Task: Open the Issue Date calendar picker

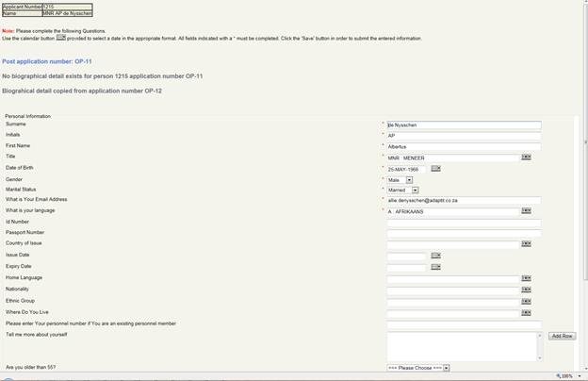Action: [x=436, y=256]
